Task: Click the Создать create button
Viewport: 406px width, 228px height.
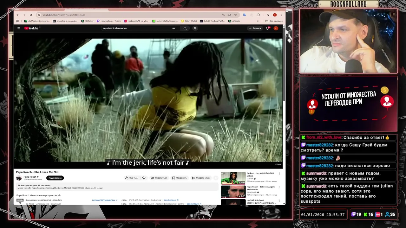Action: click(x=255, y=28)
